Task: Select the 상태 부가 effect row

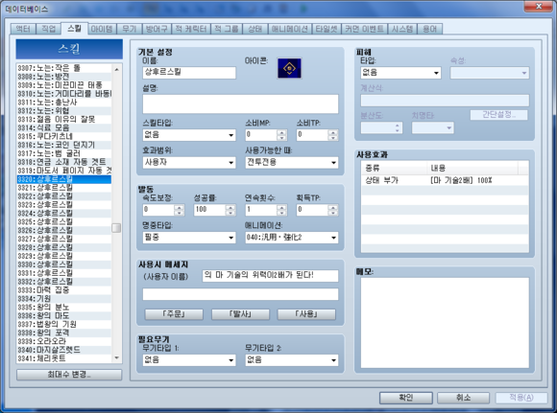Action: click(x=445, y=180)
